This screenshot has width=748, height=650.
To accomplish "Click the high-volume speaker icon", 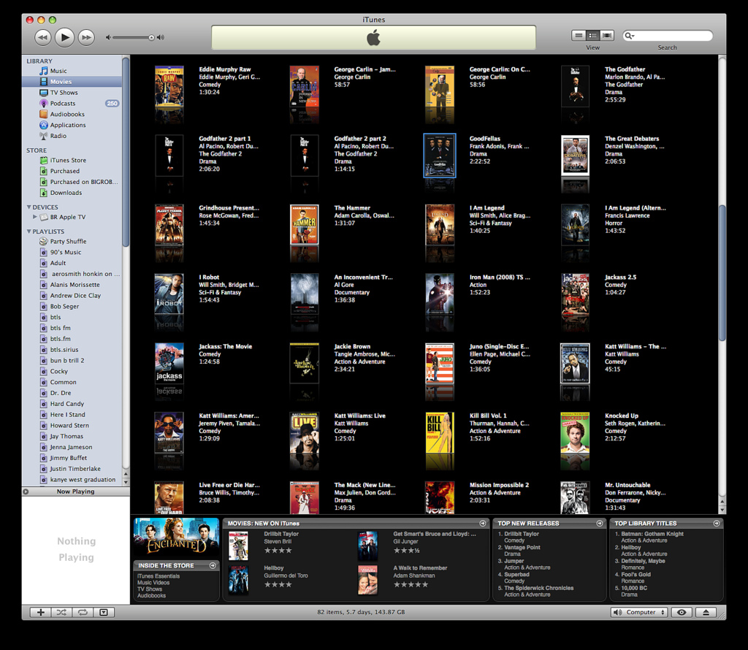I will pyautogui.click(x=161, y=37).
